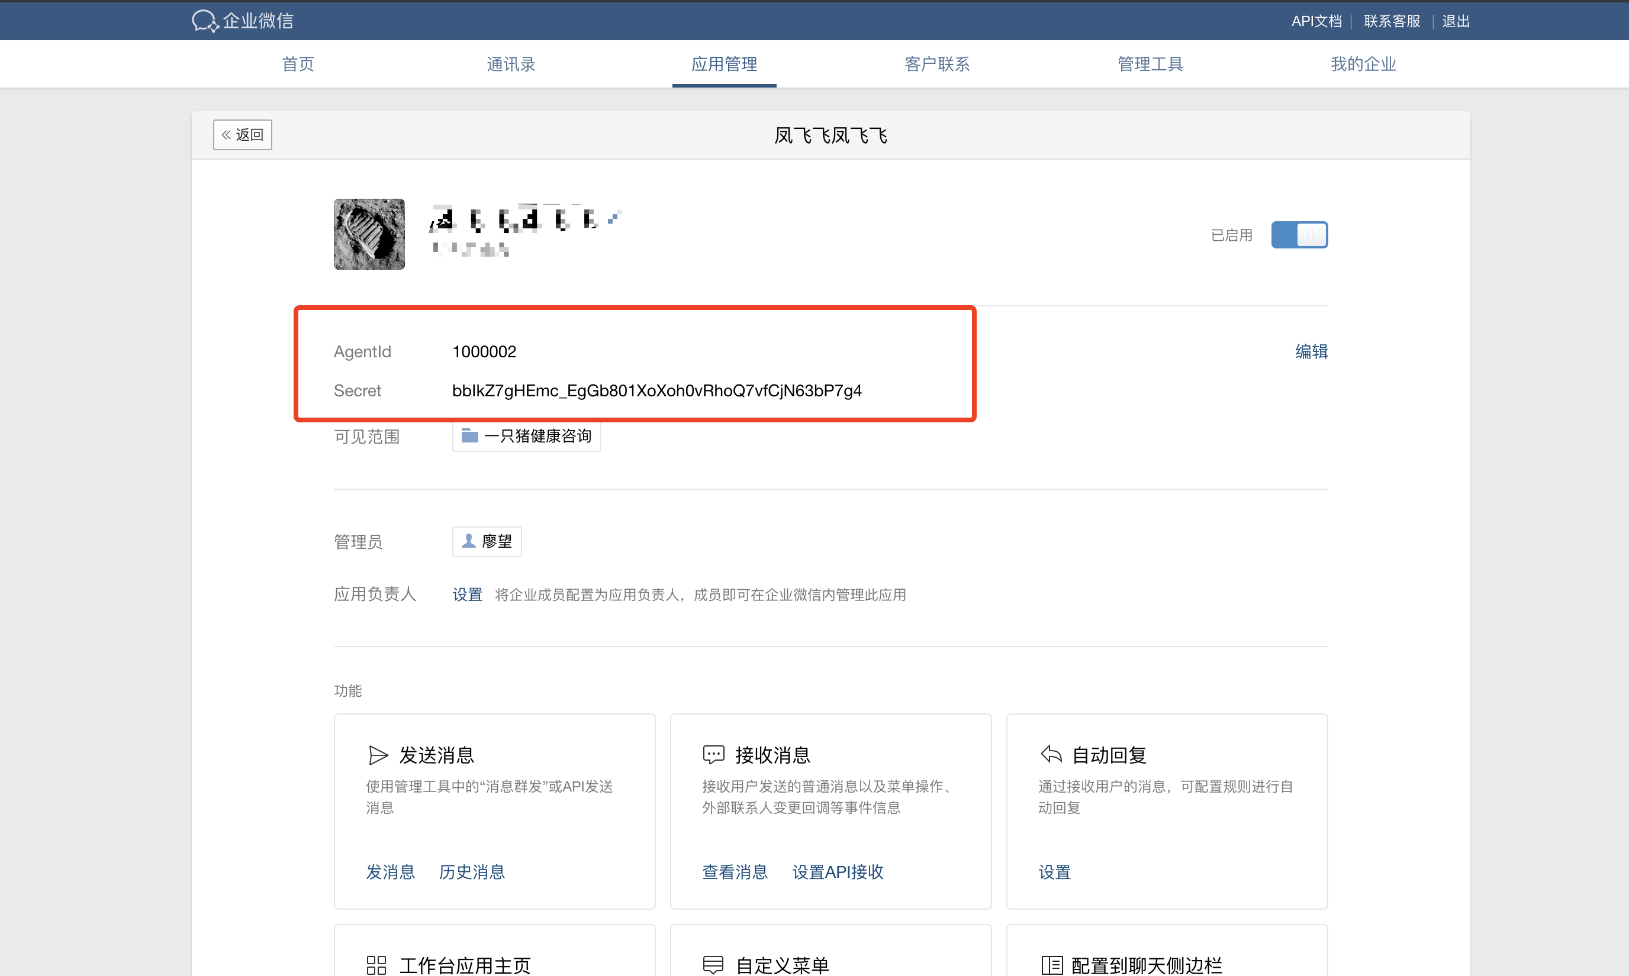The height and width of the screenshot is (976, 1629).
Task: Select the AgentId value 1000002
Action: coord(484,351)
